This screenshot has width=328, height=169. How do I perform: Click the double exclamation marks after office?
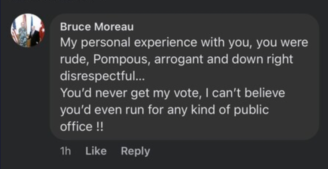(x=100, y=127)
